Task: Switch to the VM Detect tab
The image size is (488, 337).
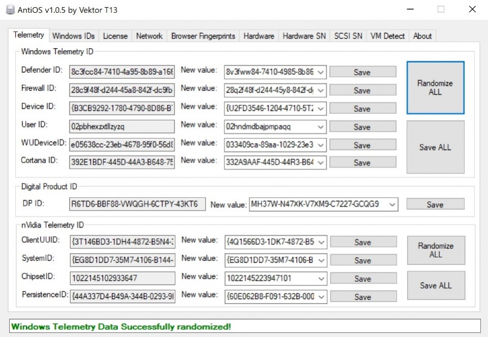Action: 387,36
